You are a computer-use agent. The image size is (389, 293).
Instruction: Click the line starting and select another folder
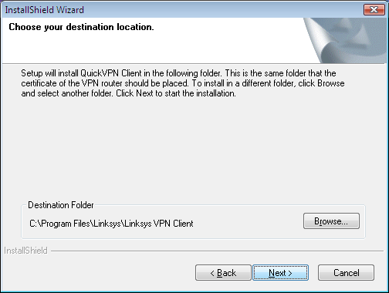(x=128, y=93)
